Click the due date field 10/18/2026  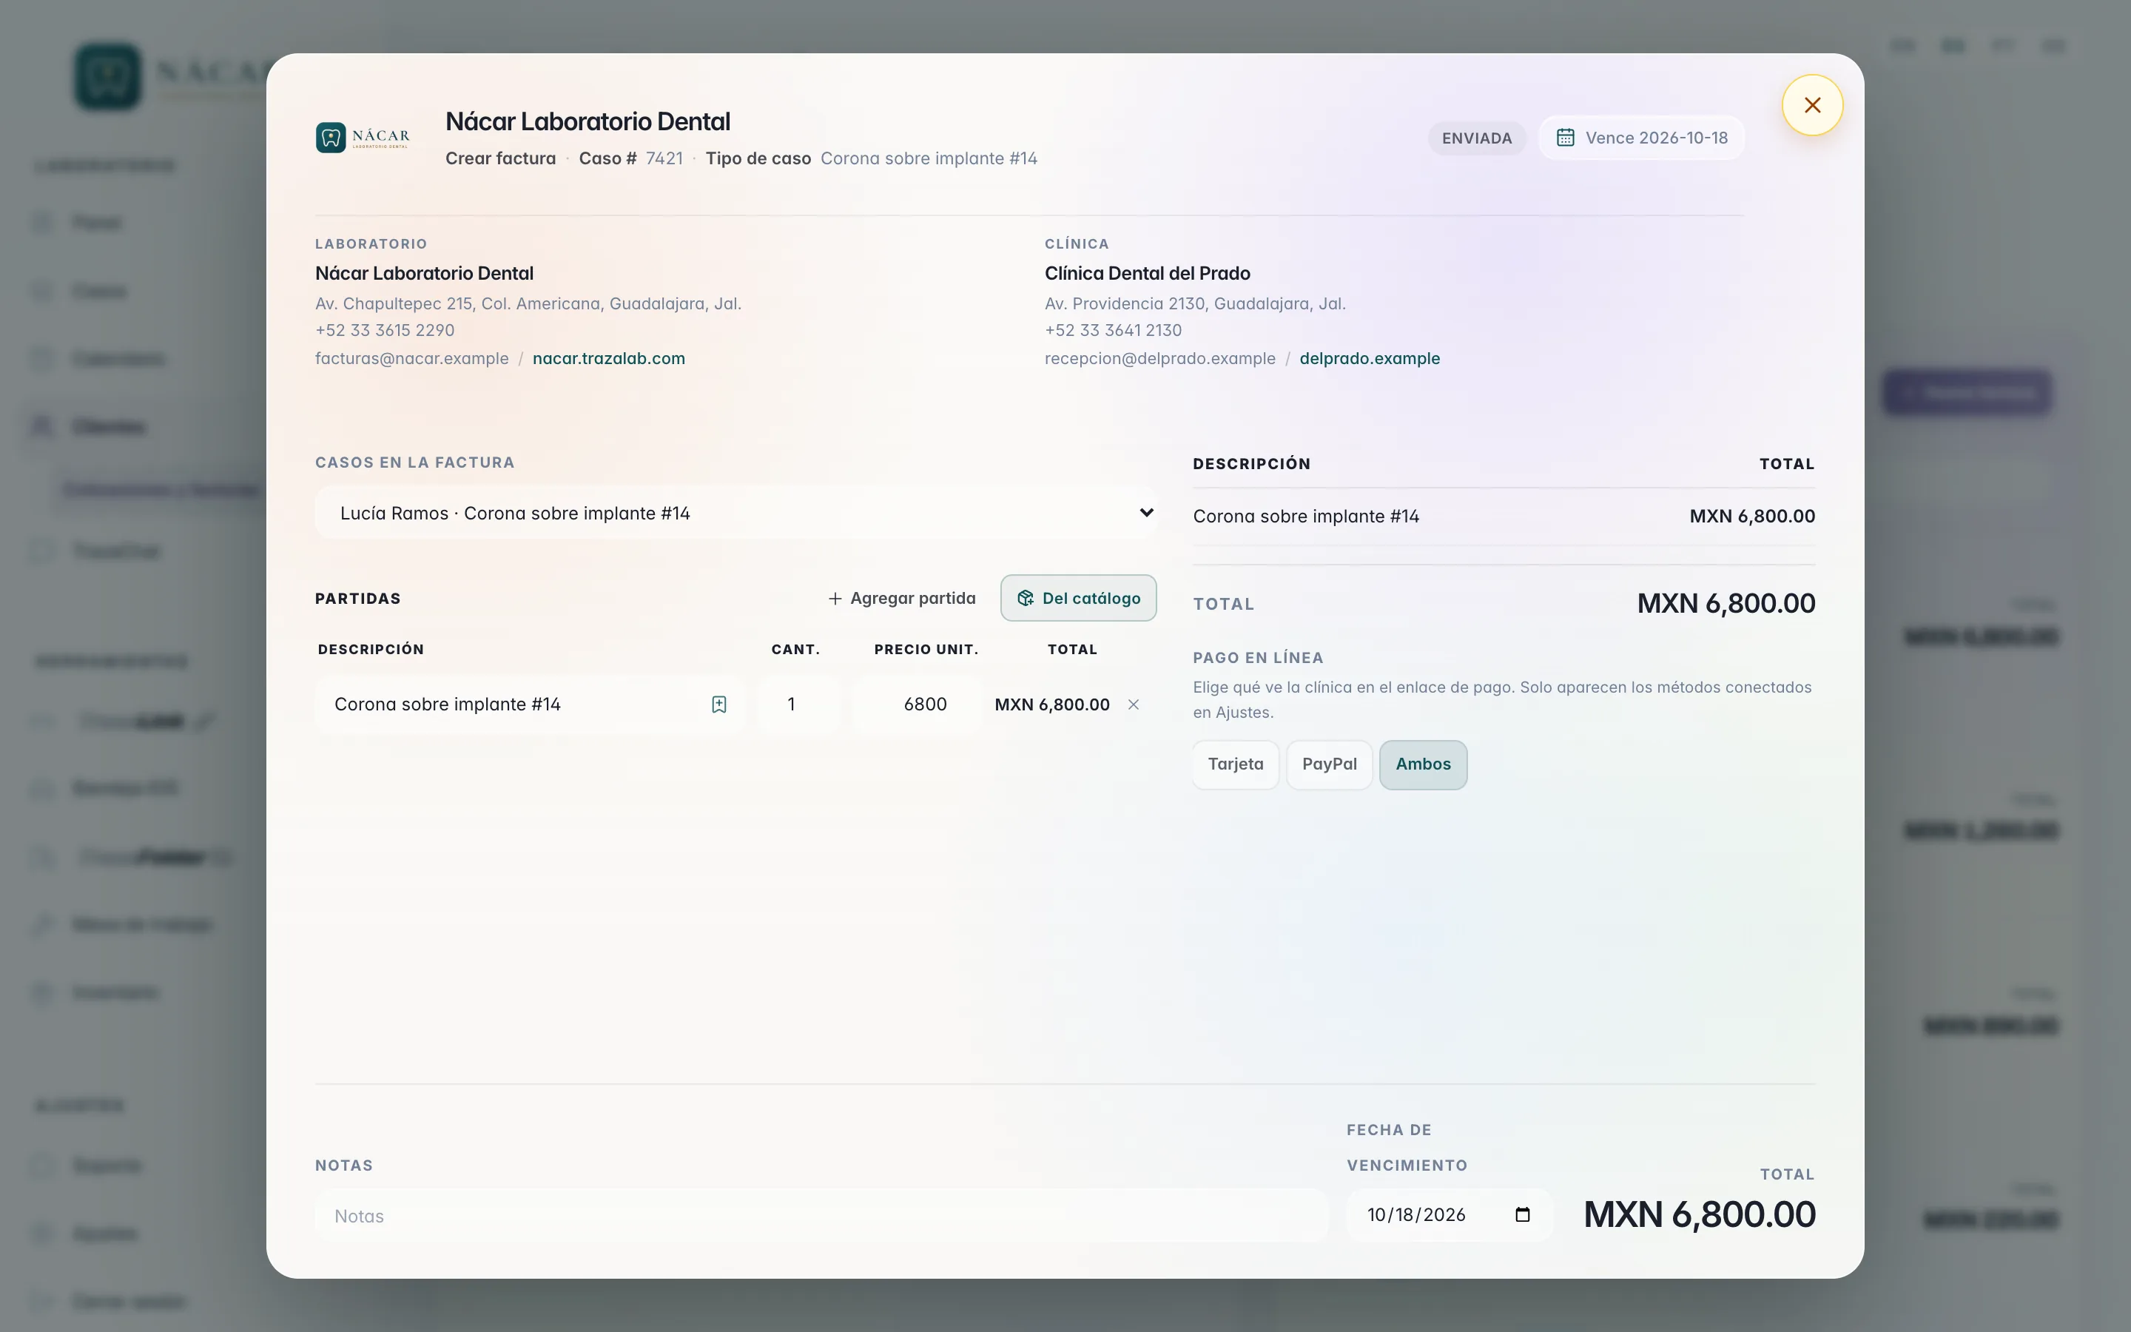tap(1450, 1215)
